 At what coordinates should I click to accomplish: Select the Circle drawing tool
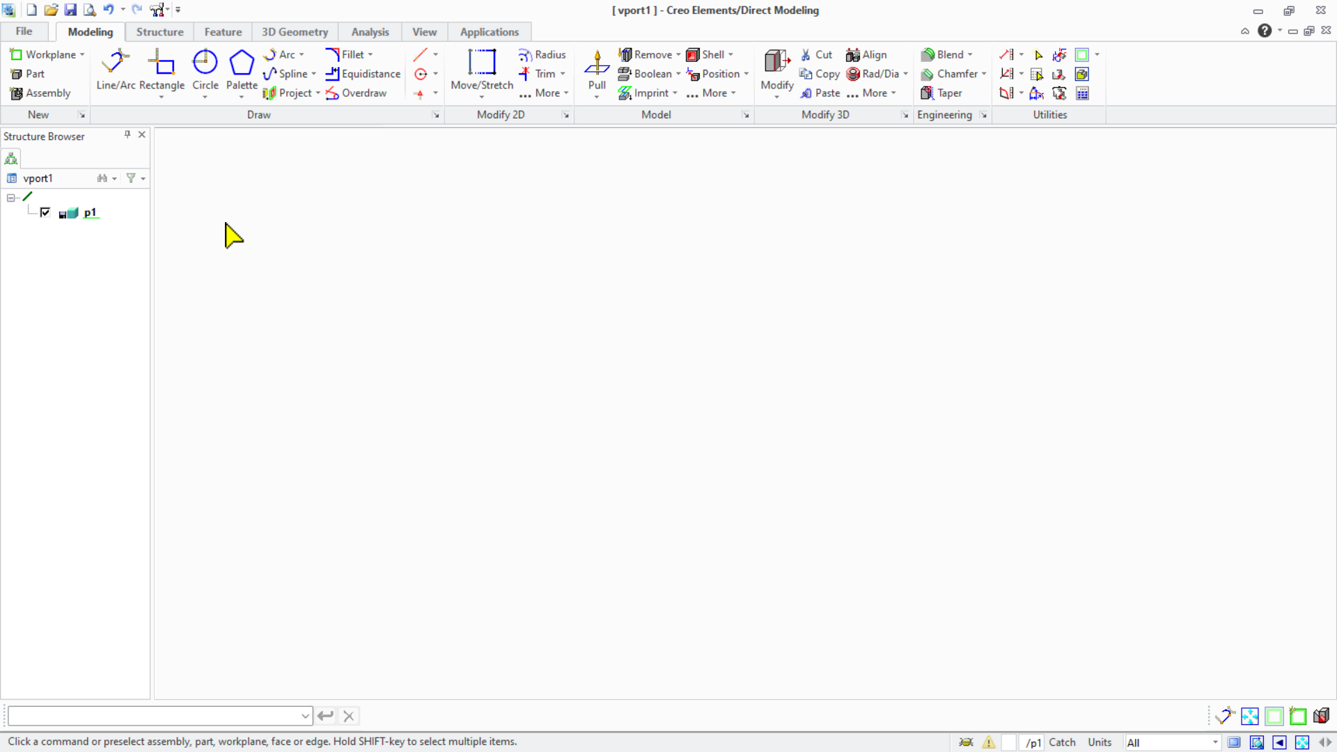coord(205,70)
